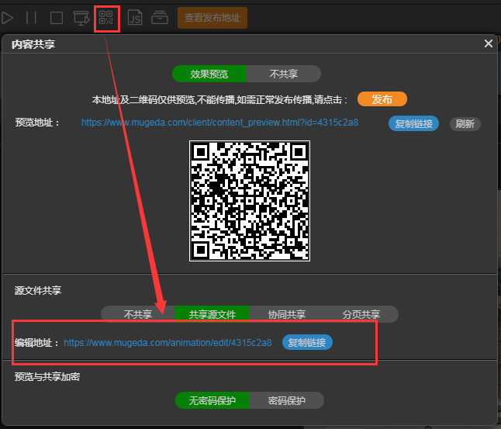501x429 pixels.
Task: Click the orange 发布 button
Action: coord(382,99)
